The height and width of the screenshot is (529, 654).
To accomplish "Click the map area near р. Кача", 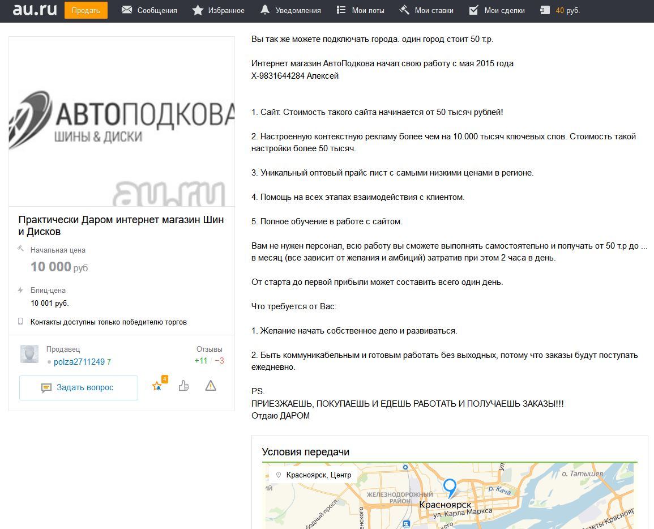I will pyautogui.click(x=499, y=490).
